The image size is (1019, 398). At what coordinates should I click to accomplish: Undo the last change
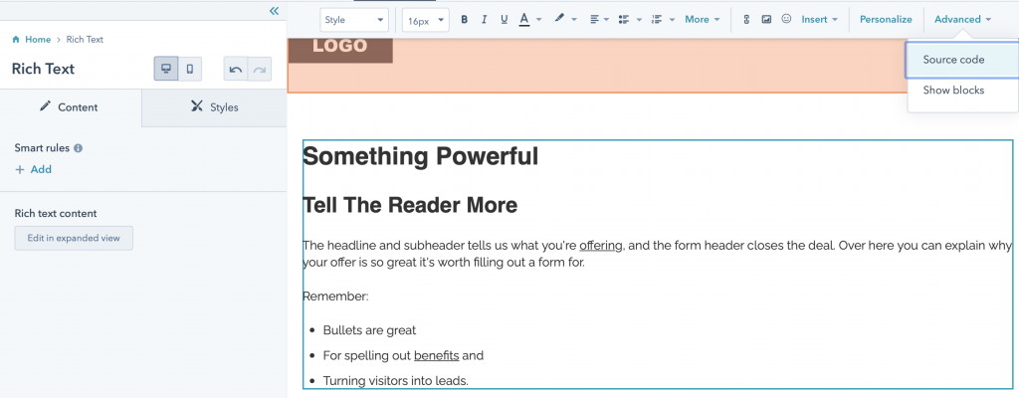(x=235, y=70)
